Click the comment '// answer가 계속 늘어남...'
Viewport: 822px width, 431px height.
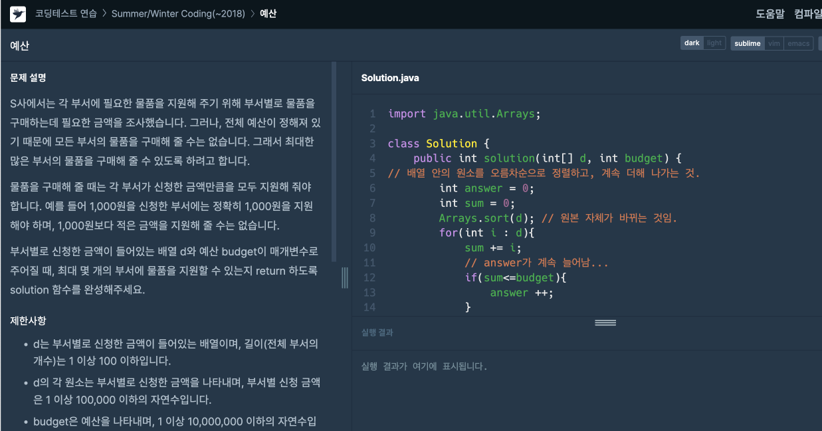pyautogui.click(x=537, y=263)
